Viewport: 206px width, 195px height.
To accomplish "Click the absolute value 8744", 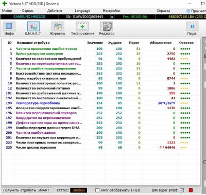I will pos(171,78).
